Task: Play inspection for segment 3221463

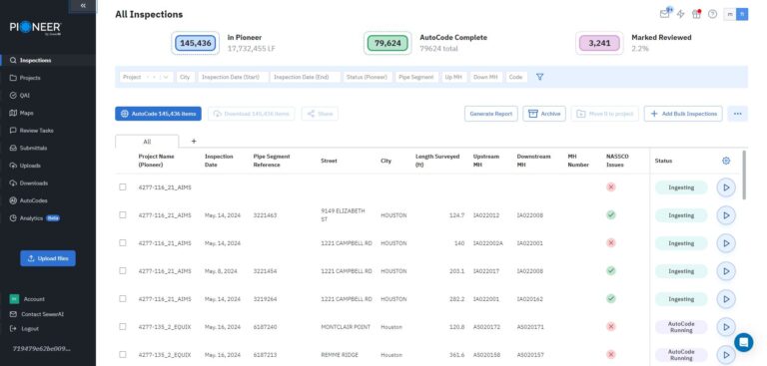Action: point(726,215)
